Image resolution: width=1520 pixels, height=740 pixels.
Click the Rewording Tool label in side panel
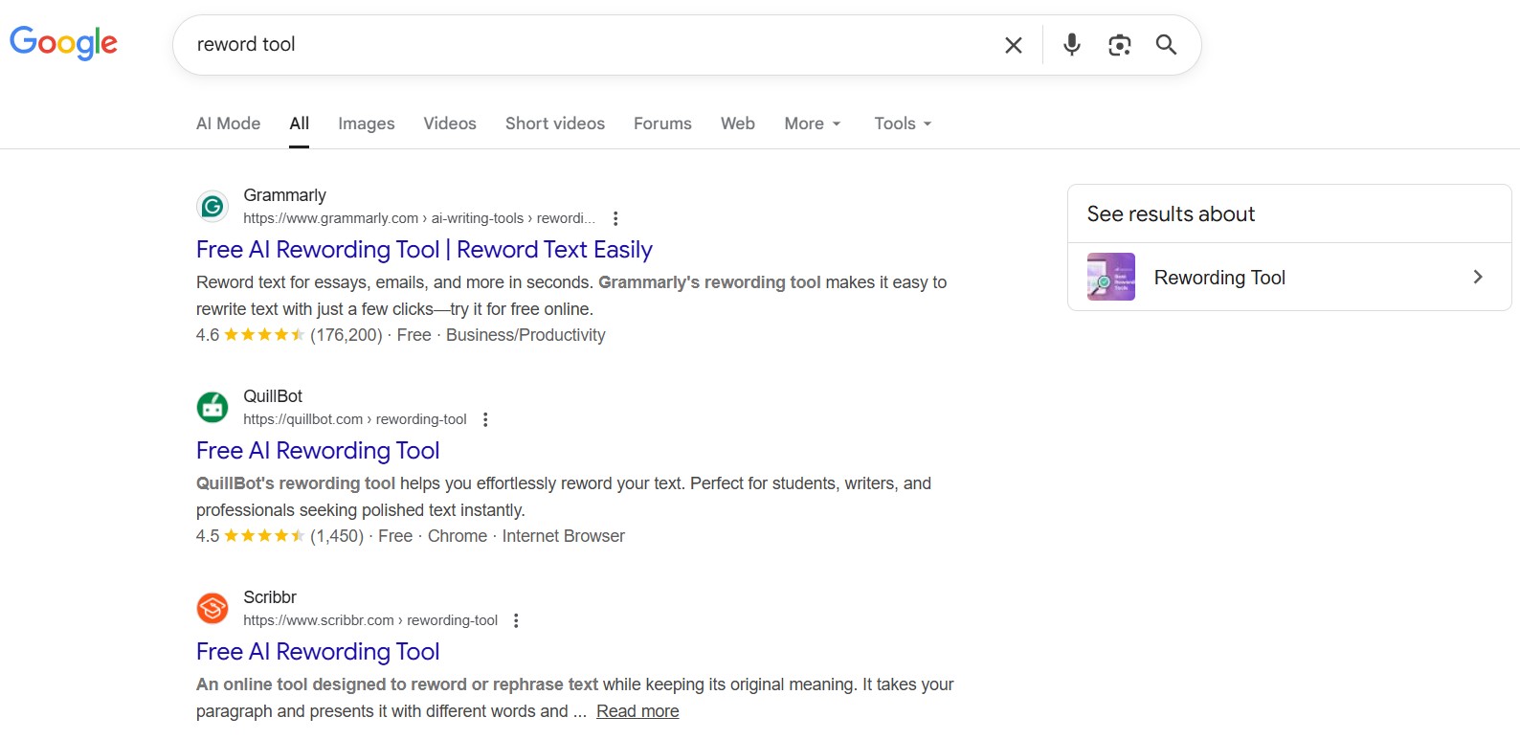pyautogui.click(x=1219, y=278)
